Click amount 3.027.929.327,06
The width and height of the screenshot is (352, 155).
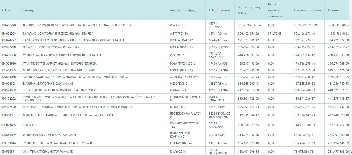306,25
